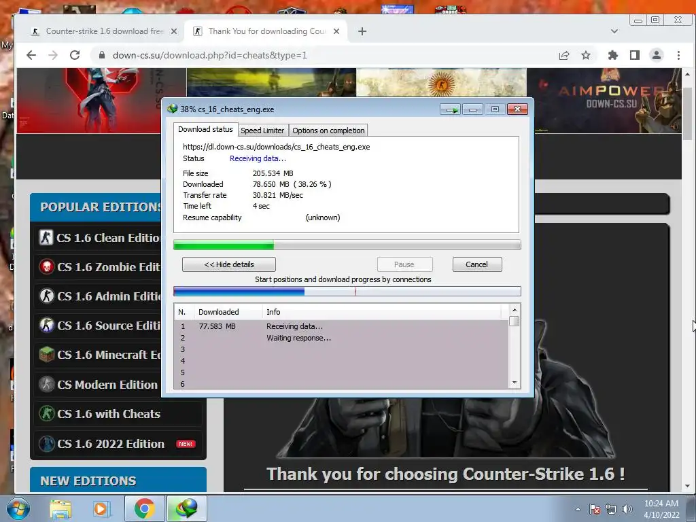Click the volume speaker tray icon
The image size is (696, 522).
(627, 509)
